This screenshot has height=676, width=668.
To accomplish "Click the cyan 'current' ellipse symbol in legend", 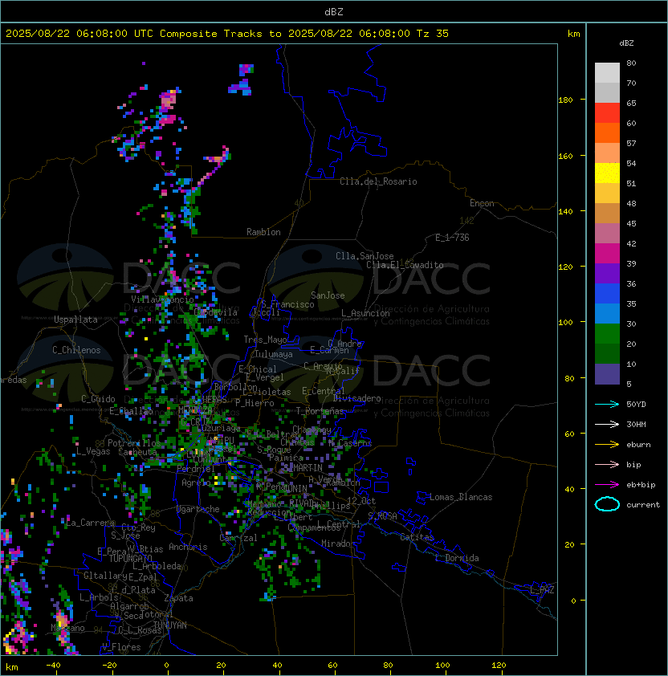I will (607, 504).
